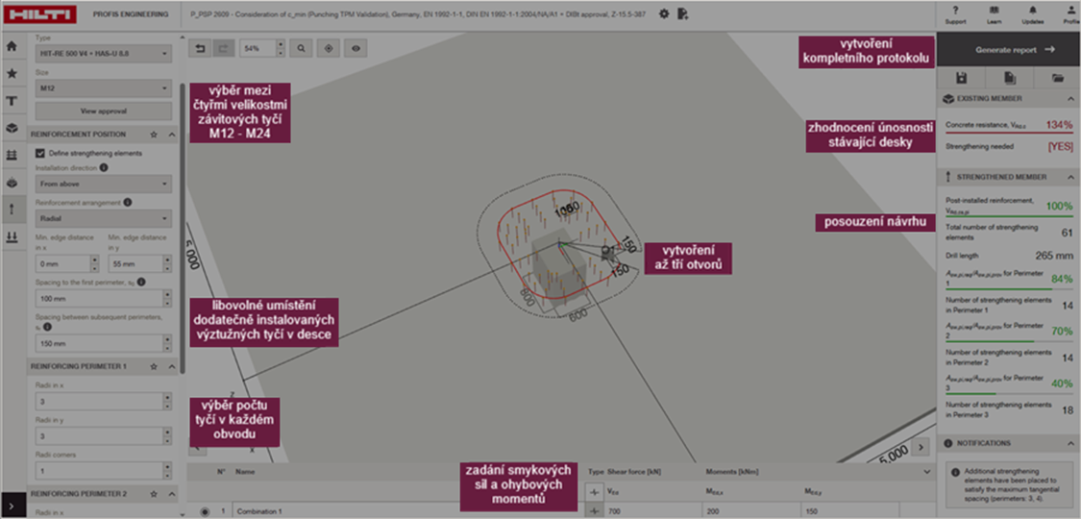Screen dimensions: 1081x519
Task: Open the slab-on-column model sidebar tab
Action: tap(12, 183)
